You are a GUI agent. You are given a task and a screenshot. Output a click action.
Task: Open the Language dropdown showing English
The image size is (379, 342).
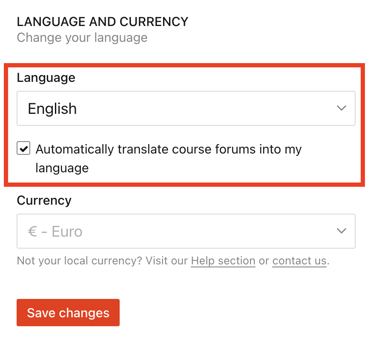[x=186, y=108]
